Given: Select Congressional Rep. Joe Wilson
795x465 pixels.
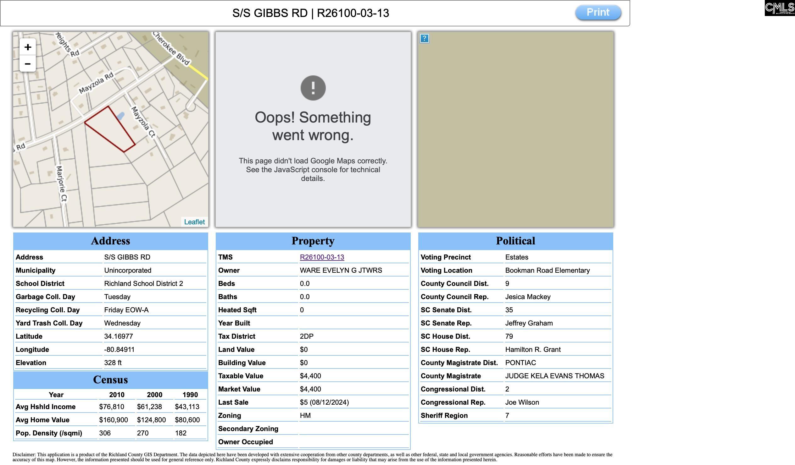Looking at the screenshot, I should point(522,402).
